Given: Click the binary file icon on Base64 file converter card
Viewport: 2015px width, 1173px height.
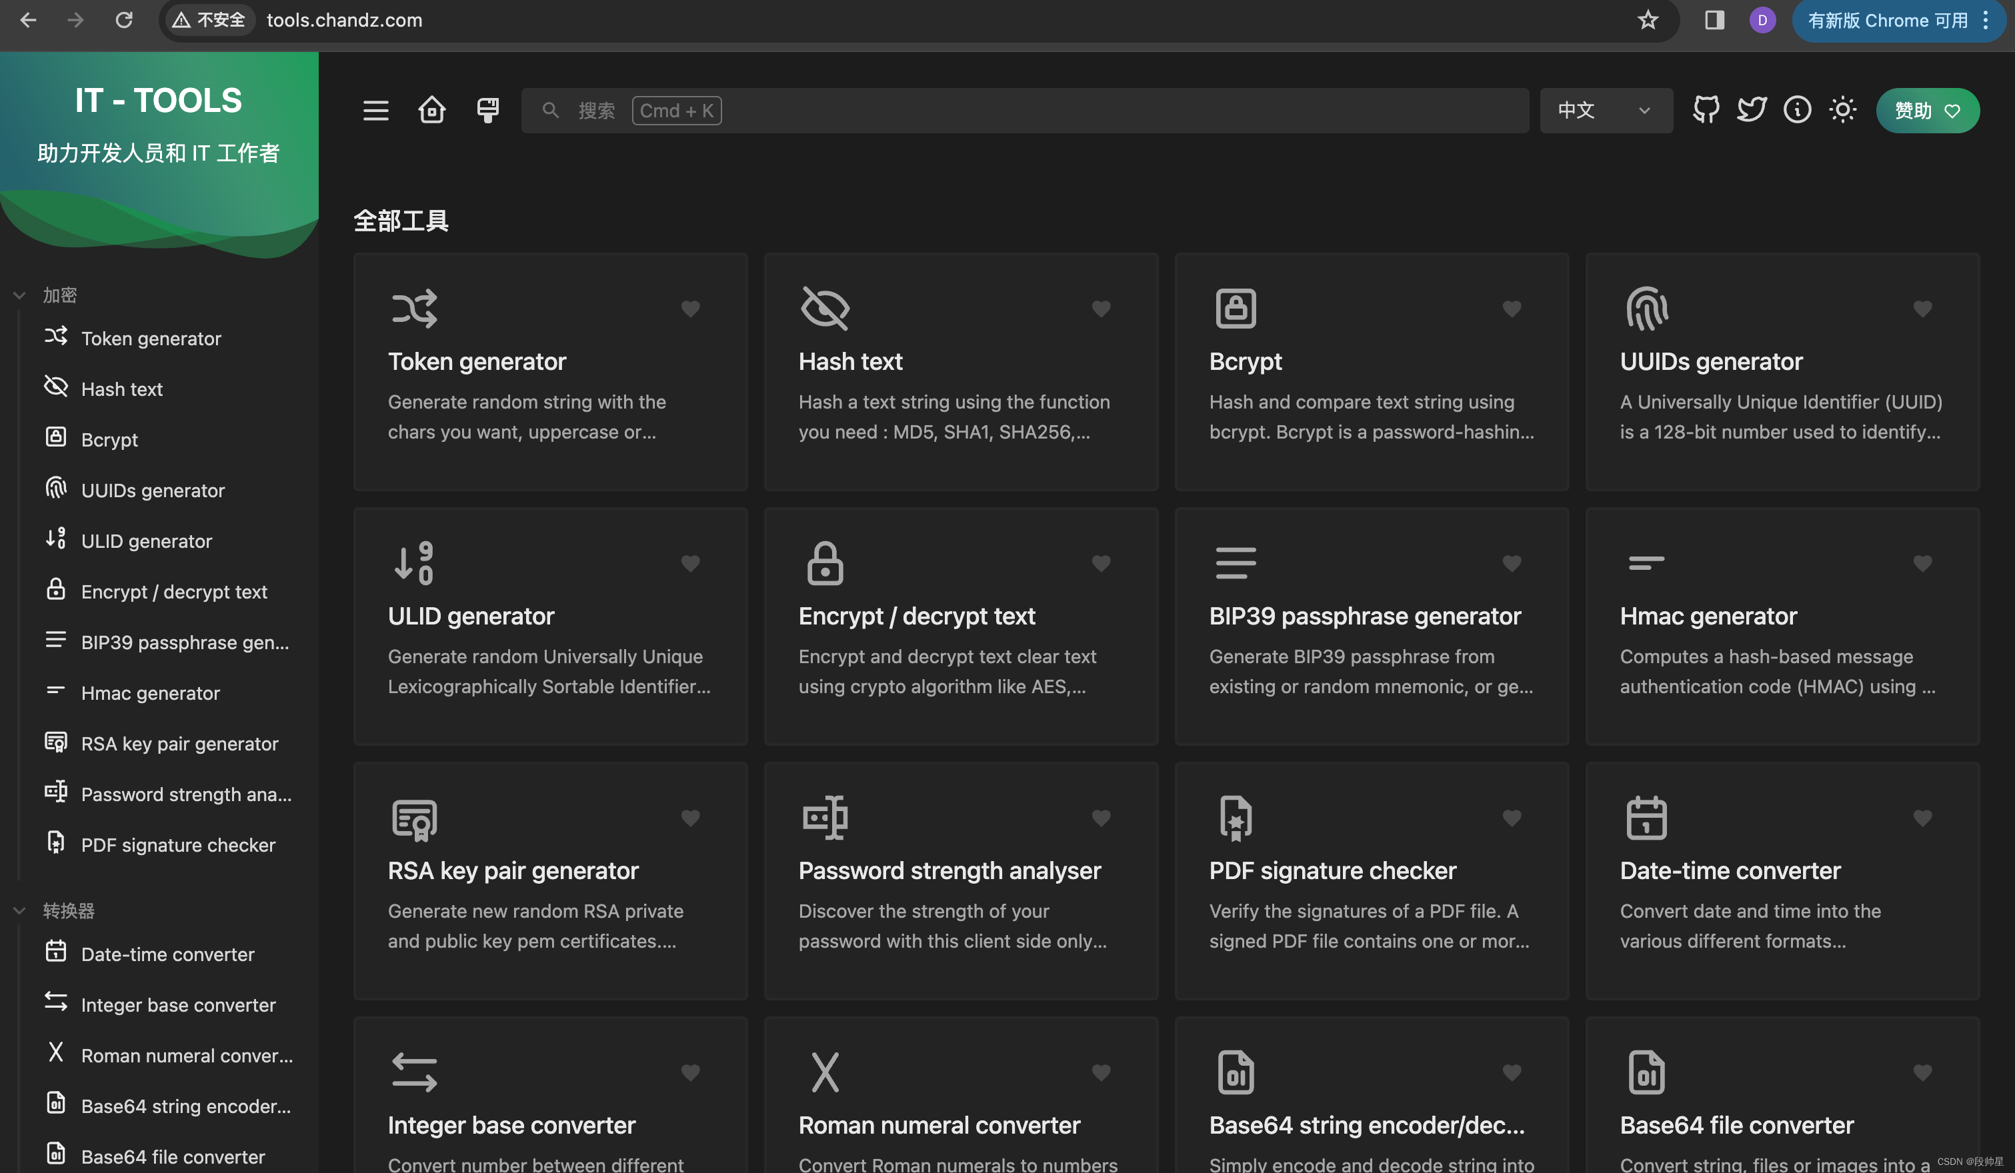Looking at the screenshot, I should tap(1646, 1072).
